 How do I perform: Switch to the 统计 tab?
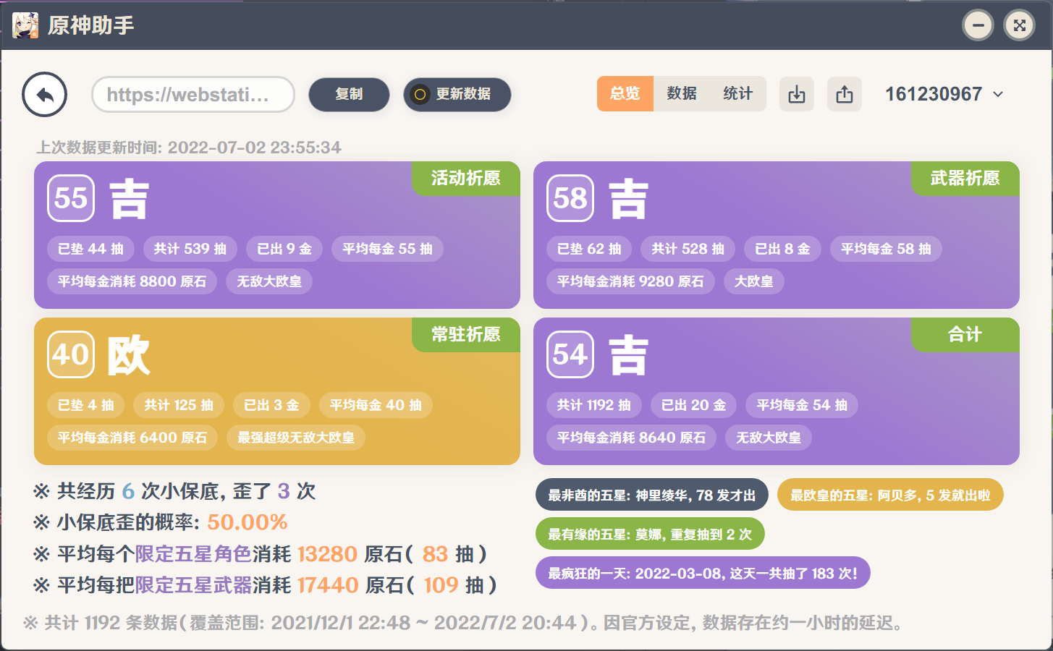point(737,94)
